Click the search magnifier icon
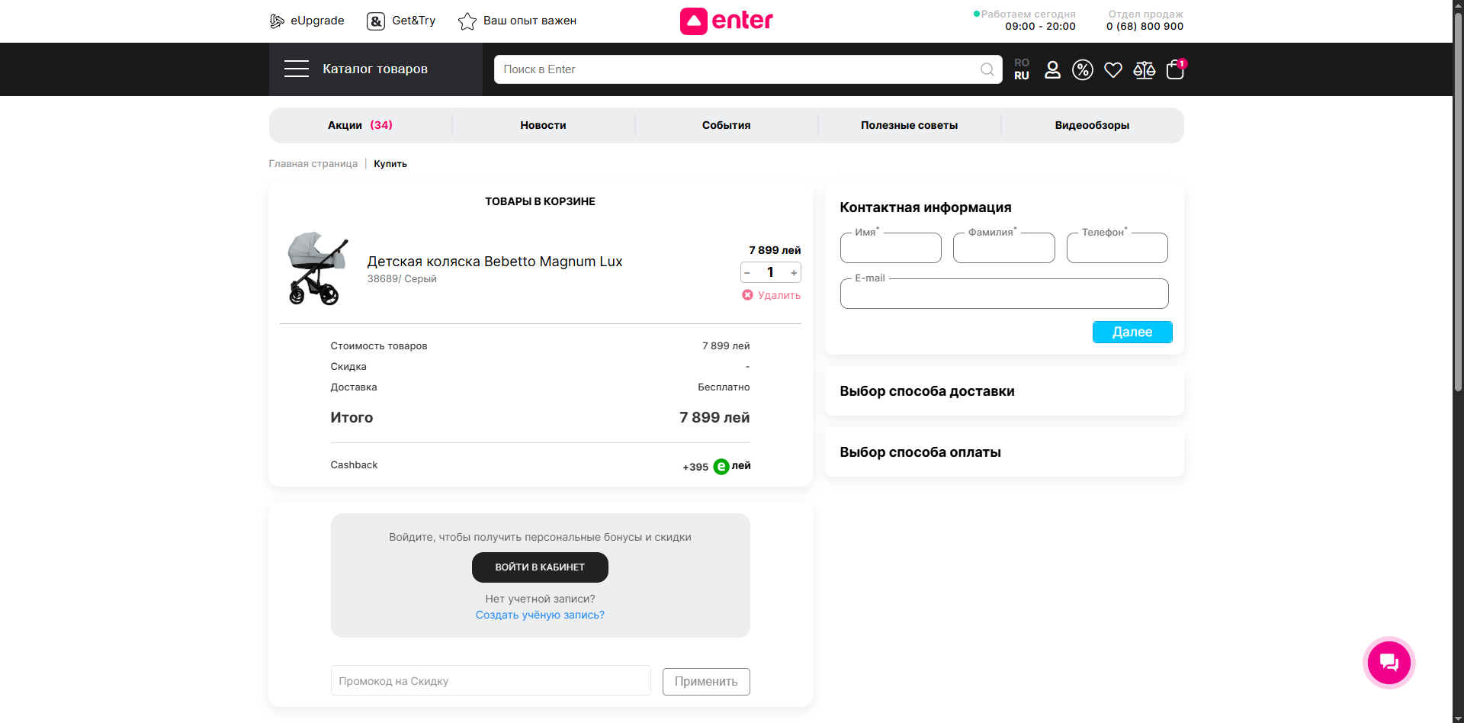Screen dimensions: 1464x723 tap(987, 69)
